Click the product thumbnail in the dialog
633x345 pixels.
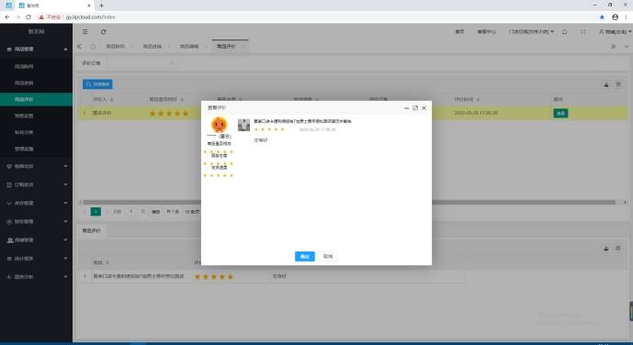[243, 125]
